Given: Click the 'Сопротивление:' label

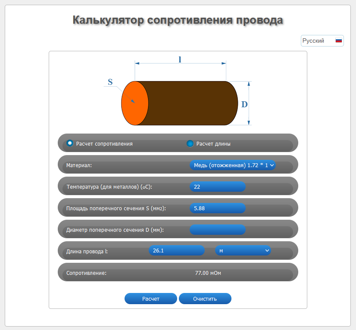Looking at the screenshot, I should click(86, 273).
